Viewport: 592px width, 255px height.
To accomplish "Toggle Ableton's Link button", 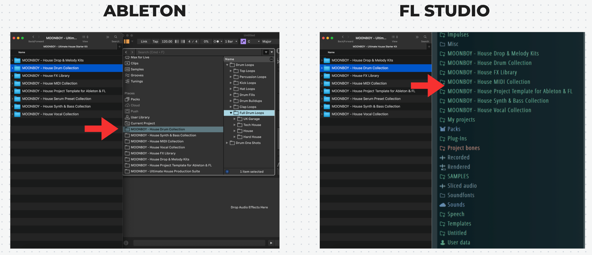I will [144, 41].
